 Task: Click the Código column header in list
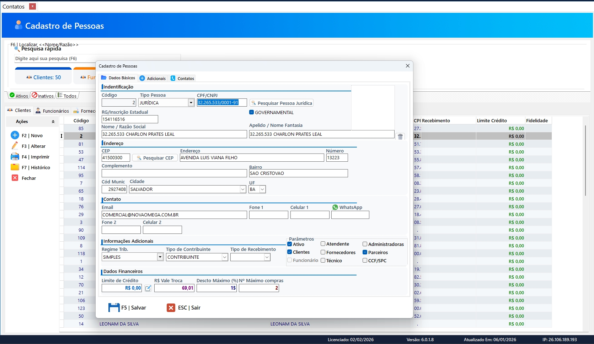tap(81, 120)
